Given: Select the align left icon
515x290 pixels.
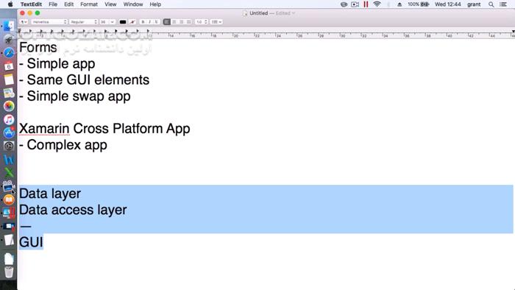Looking at the screenshot, I should pyautogui.click(x=167, y=22).
